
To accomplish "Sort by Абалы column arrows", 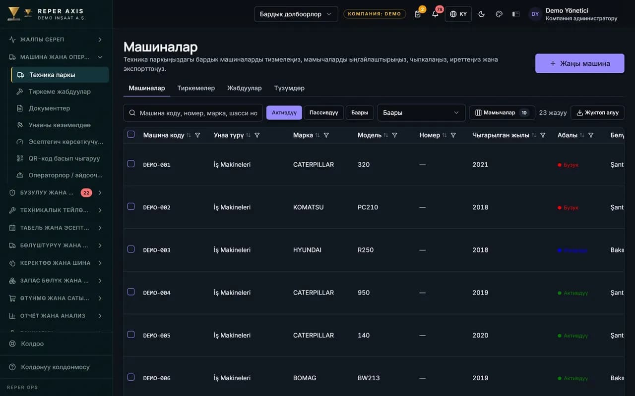I will (x=582, y=135).
